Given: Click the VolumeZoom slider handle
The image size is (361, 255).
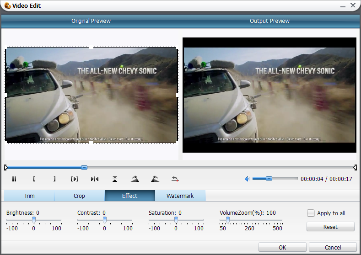Looking at the screenshot, I should coord(228,220).
